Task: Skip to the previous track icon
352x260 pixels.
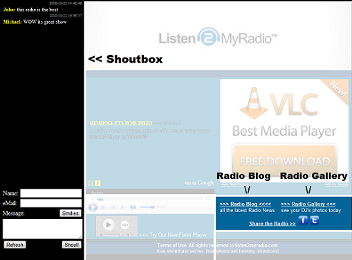Action: 113,207
